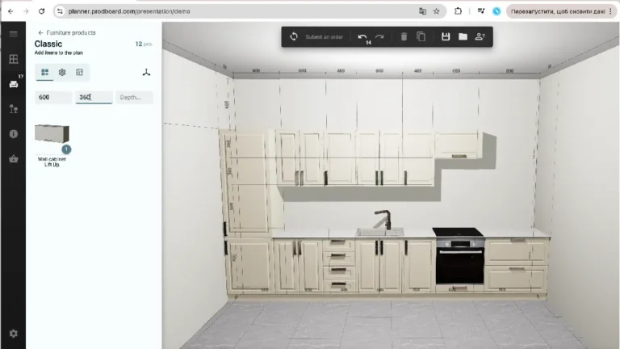Open the info icon in sidebar
This screenshot has width=620, height=349.
[x=13, y=134]
